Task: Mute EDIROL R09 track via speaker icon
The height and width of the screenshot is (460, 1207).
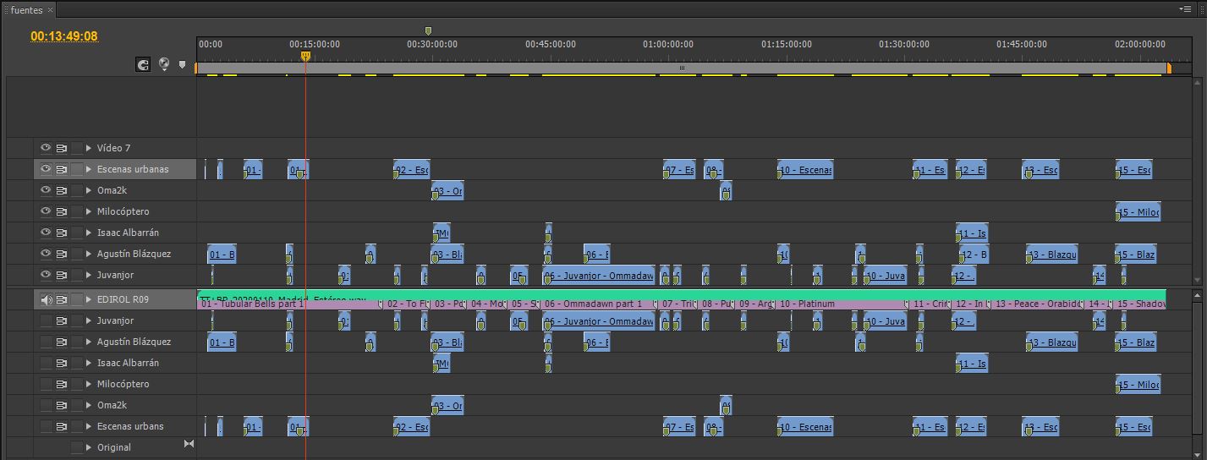Action: pos(47,299)
